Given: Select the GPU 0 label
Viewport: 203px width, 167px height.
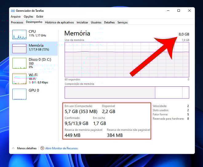Looking at the screenshot, I should pos(34,90).
